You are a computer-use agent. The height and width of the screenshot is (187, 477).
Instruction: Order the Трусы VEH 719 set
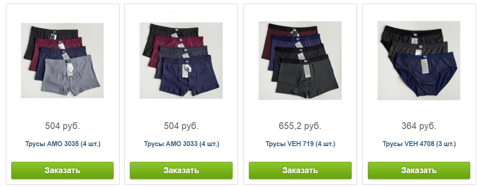[x=300, y=170]
